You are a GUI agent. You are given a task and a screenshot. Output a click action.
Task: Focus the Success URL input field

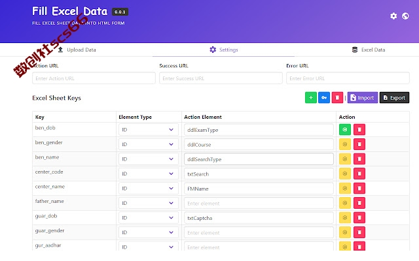pyautogui.click(x=221, y=78)
